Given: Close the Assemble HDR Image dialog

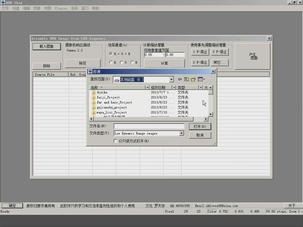Looking at the screenshot, I should [x=269, y=38].
